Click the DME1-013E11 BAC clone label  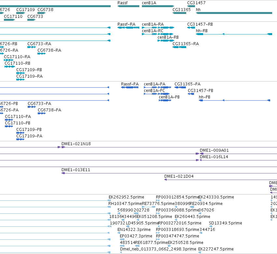point(76,170)
